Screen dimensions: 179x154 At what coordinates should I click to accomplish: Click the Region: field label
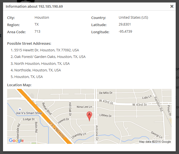13,25
